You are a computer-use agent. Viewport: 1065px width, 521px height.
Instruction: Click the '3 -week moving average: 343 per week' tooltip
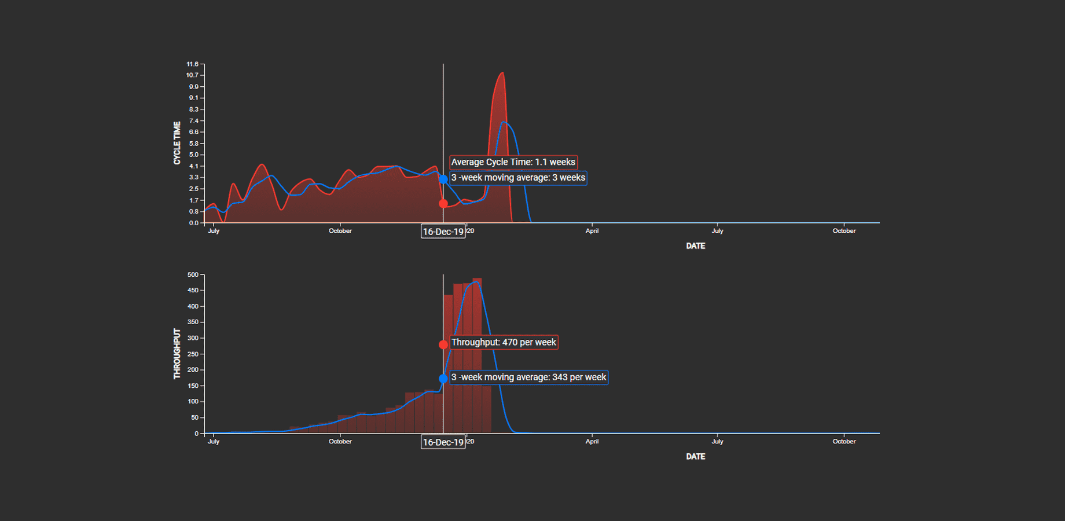coord(529,377)
